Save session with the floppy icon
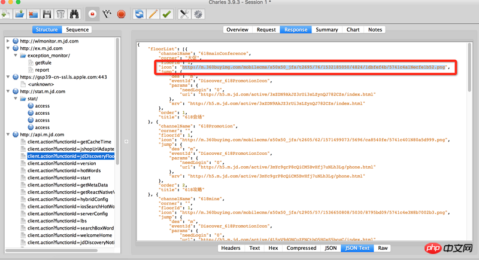This screenshot has width=479, height=260. 47,14
